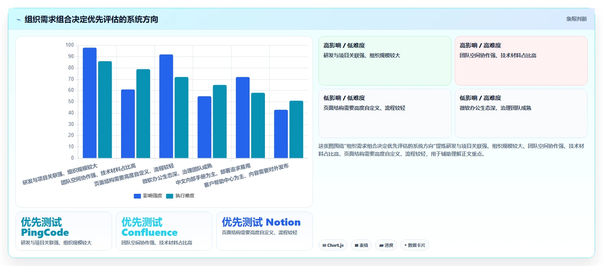Click the Chart.js tag chip
Image resolution: width=603 pixels, height=266 pixels.
[333, 245]
